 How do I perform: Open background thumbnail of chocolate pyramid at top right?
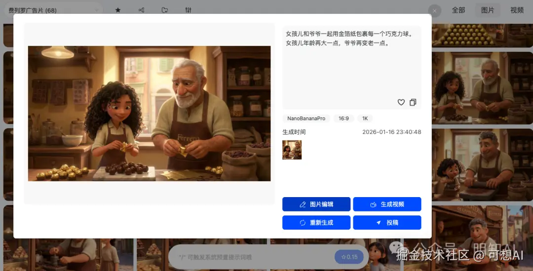(482, 35)
